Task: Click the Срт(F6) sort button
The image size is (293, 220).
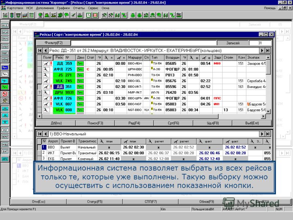Action: [173, 123]
